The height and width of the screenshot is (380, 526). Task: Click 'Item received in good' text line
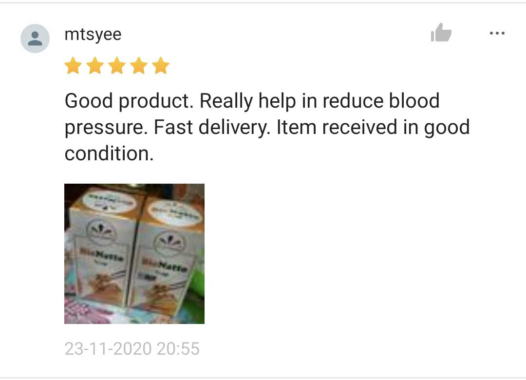click(x=373, y=127)
